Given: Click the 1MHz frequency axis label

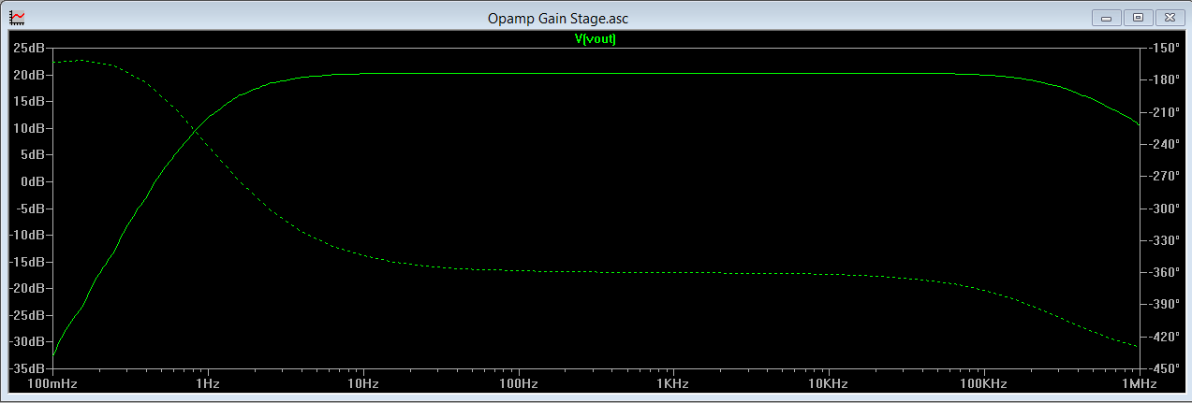Looking at the screenshot, I should pos(1138,384).
